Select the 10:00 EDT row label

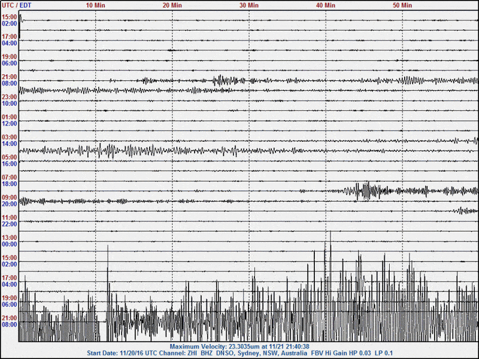tap(9, 104)
